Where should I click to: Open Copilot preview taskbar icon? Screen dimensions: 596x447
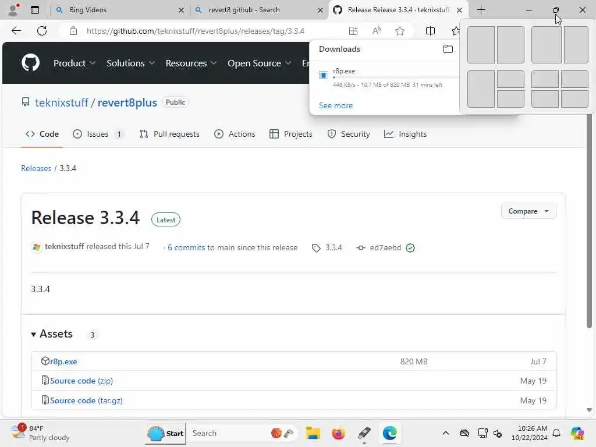[577, 433]
